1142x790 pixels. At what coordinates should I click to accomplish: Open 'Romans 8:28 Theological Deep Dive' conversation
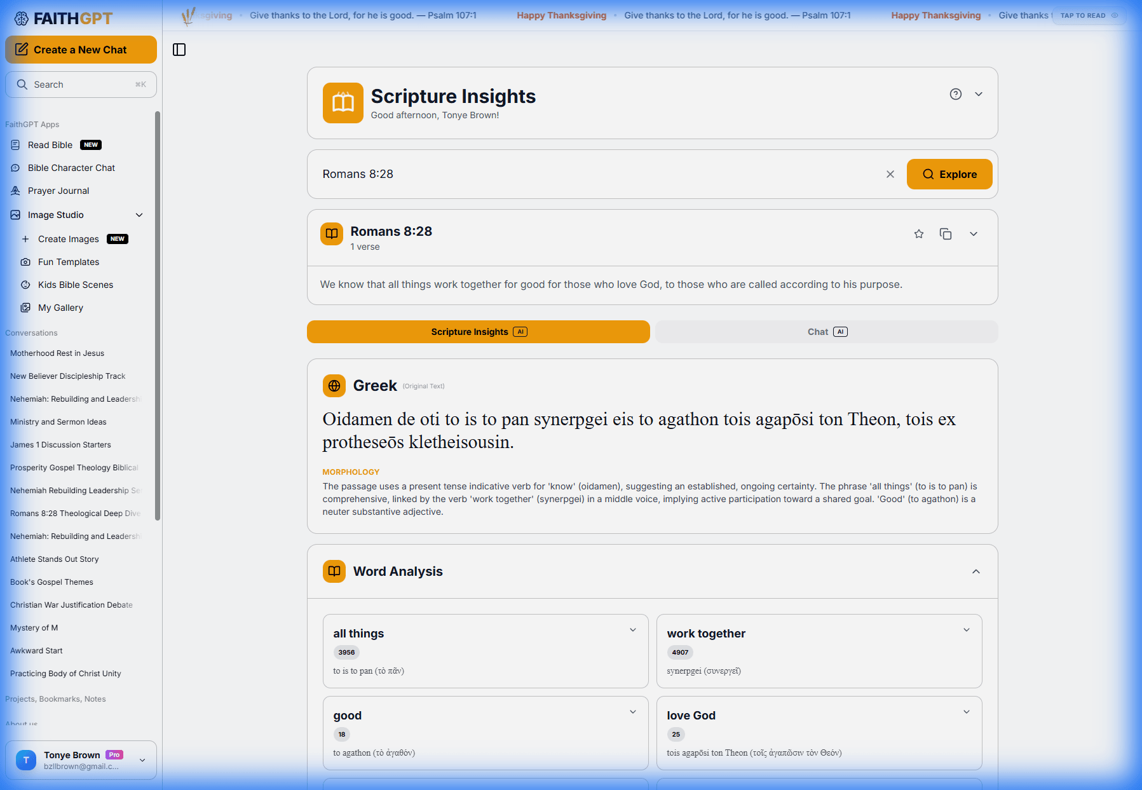coord(75,514)
